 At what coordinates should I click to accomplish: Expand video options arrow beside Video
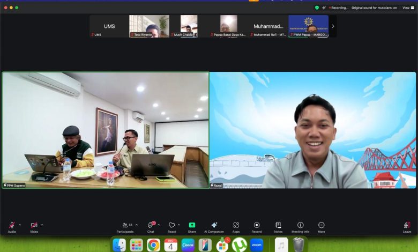coord(42,225)
